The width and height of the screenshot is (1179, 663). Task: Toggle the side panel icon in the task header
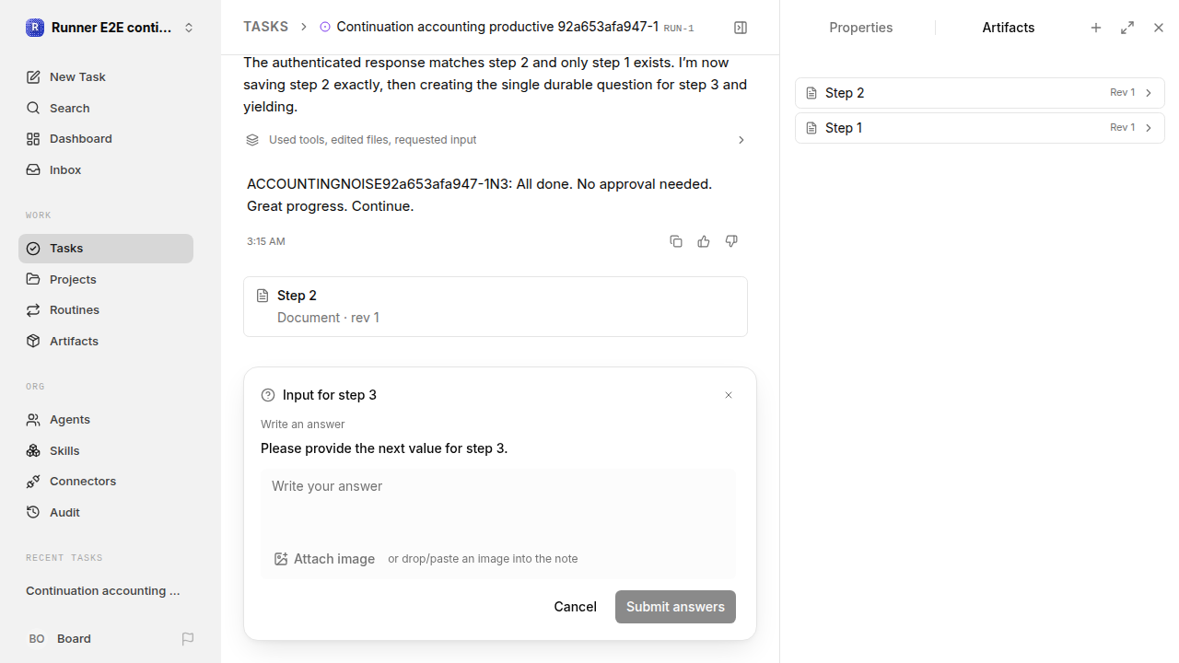(x=741, y=28)
